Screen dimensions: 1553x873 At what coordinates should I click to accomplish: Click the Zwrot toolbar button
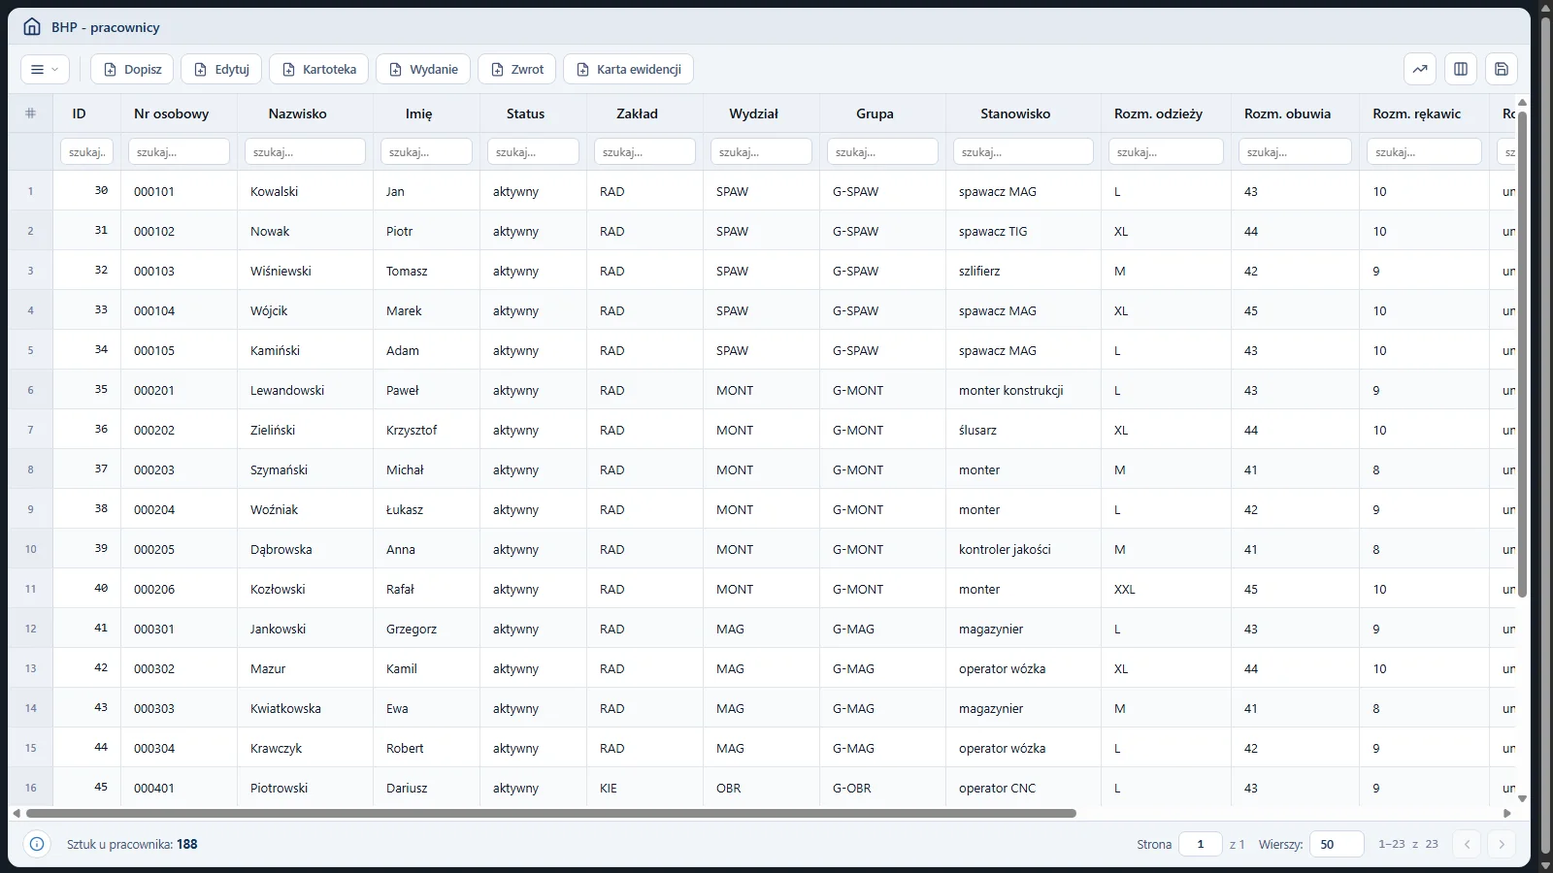[x=516, y=69]
